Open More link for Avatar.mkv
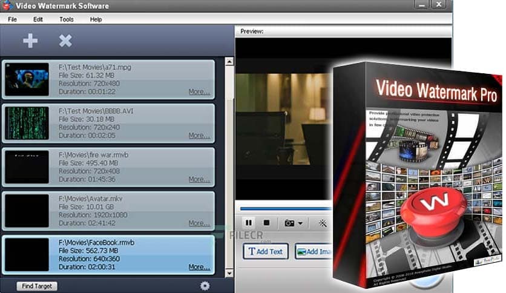 point(199,223)
